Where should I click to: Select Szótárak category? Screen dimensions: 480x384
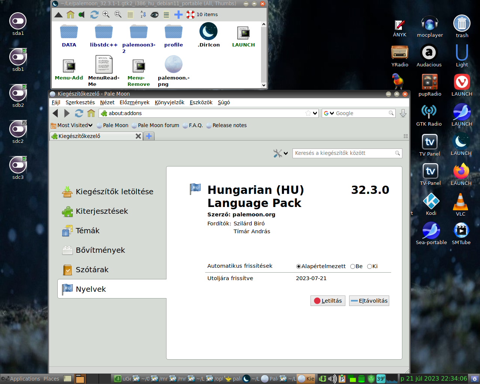[x=112, y=270]
